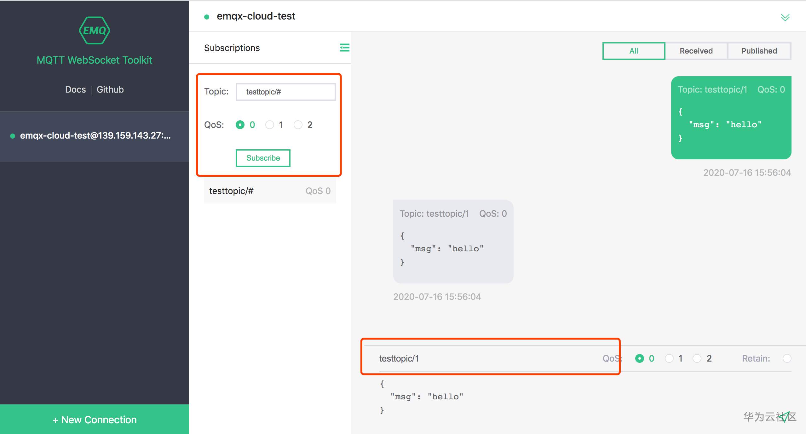Select publish QoS 2 radio button

tap(697, 358)
